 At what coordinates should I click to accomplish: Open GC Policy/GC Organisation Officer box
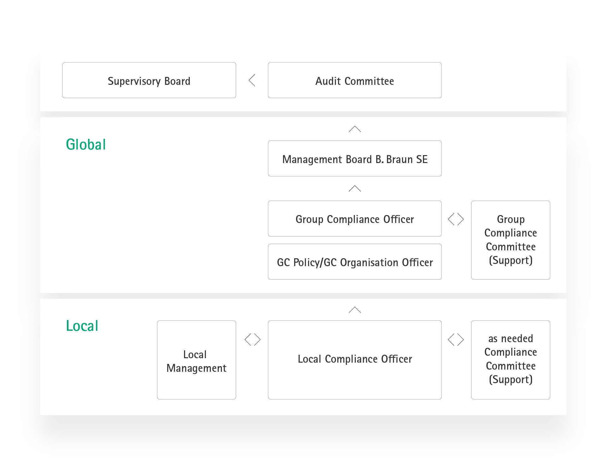click(354, 262)
